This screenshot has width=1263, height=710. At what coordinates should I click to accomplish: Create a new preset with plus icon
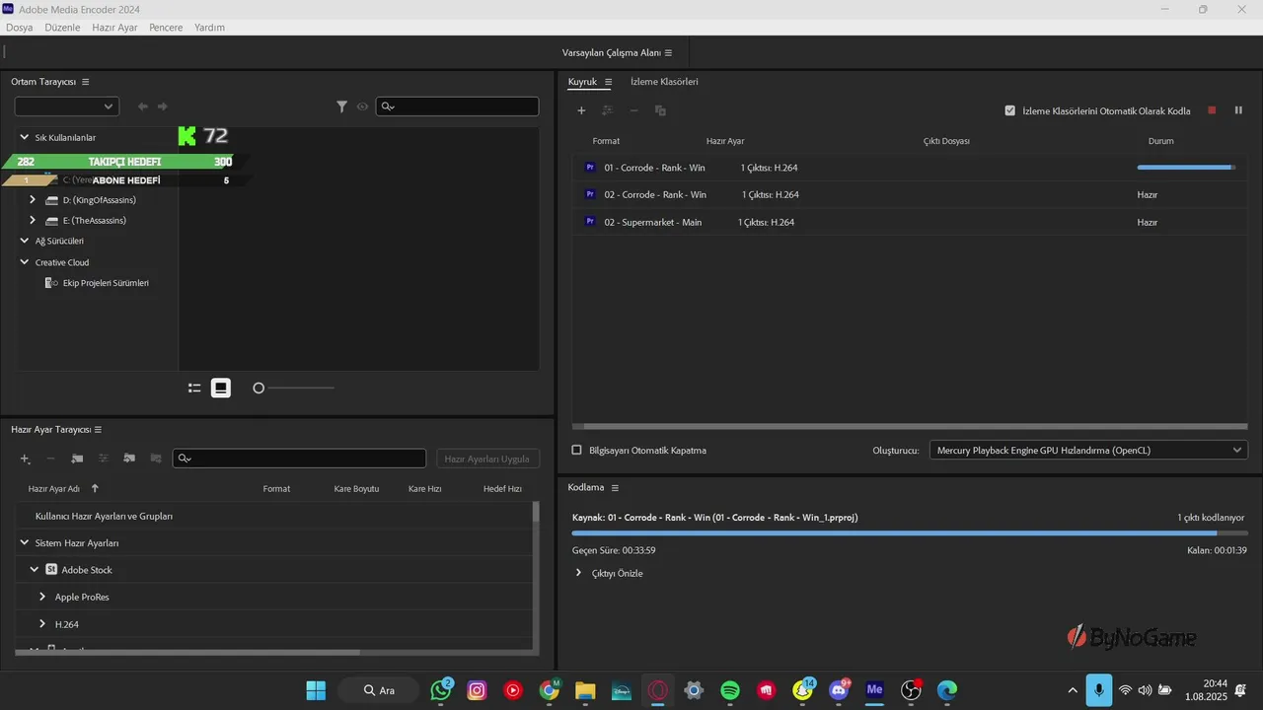[x=26, y=459]
